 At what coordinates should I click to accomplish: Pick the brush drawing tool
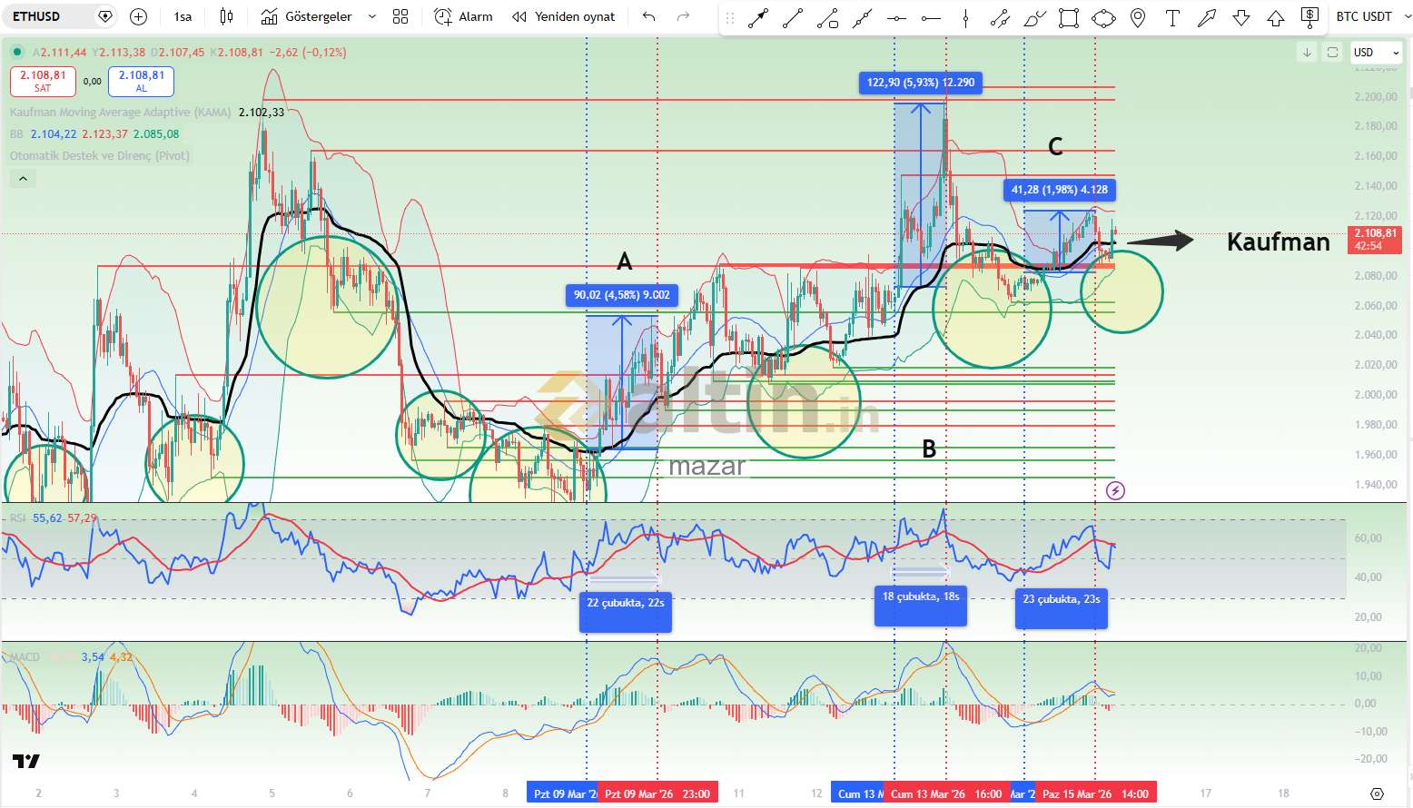(1034, 17)
